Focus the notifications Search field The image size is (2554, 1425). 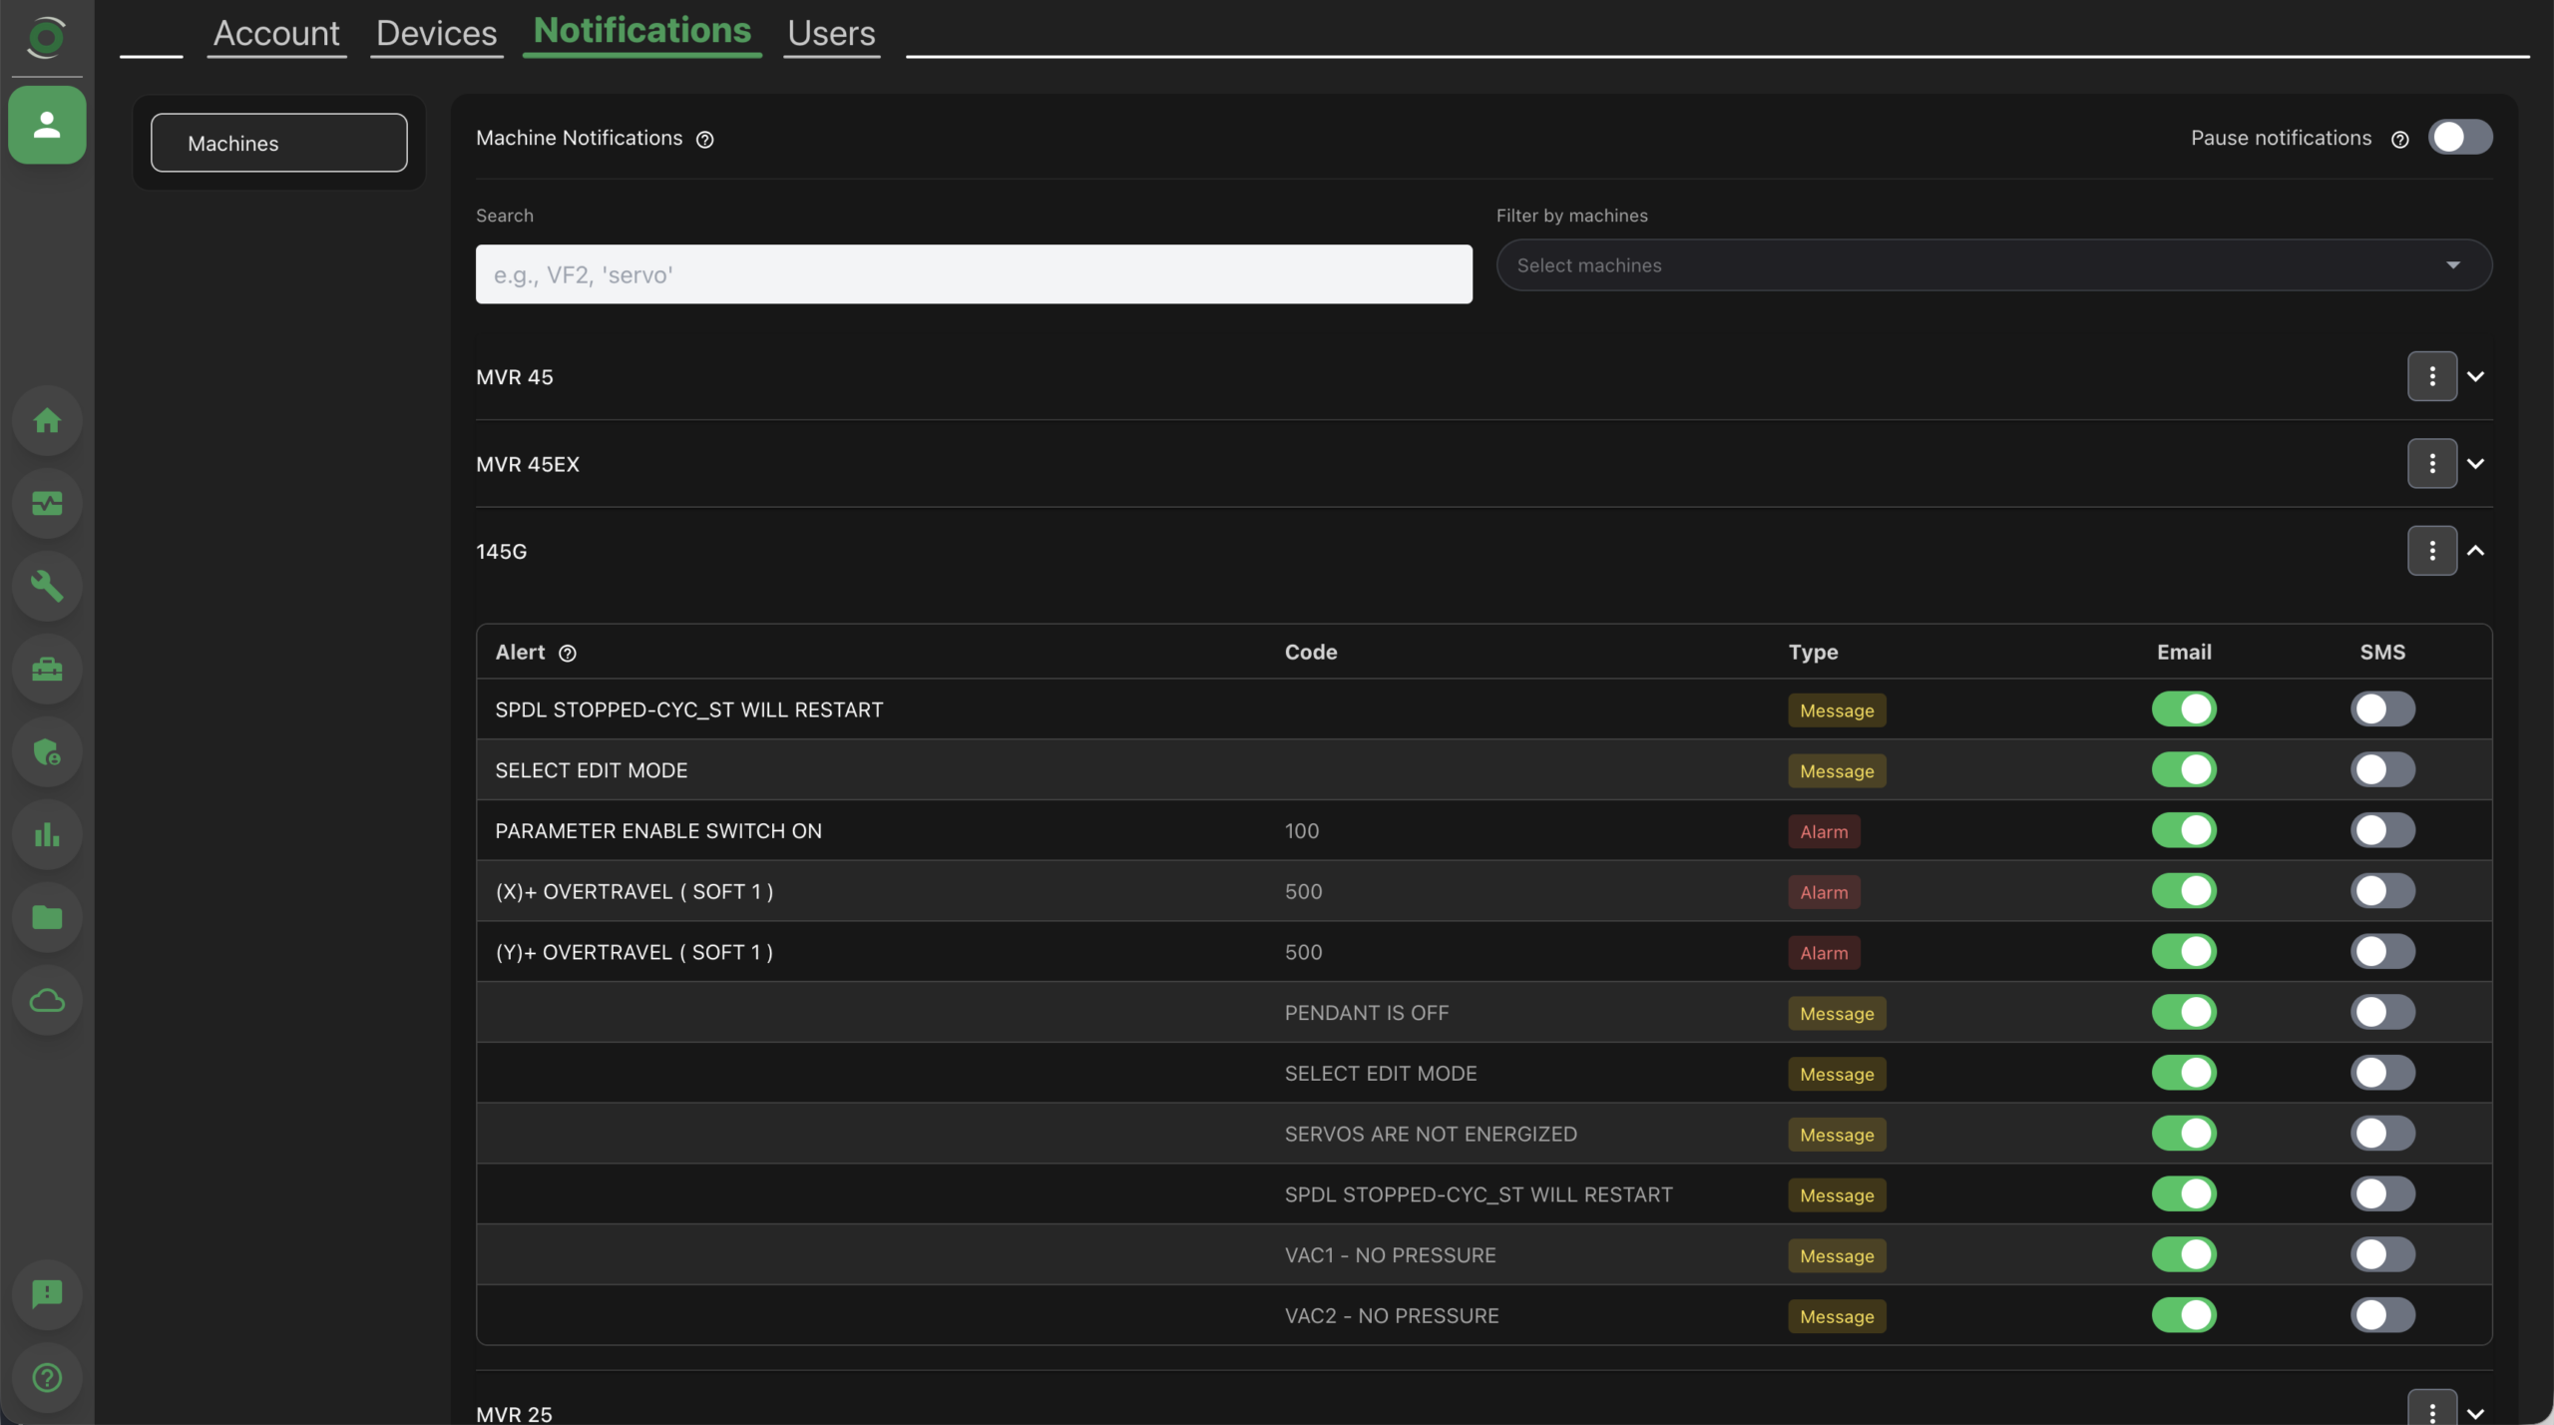pos(974,274)
